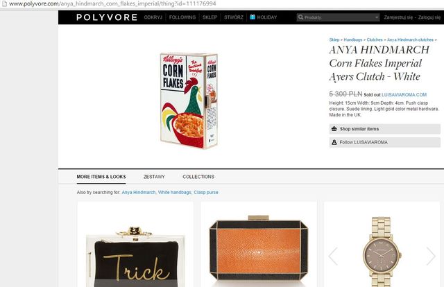Image resolution: width=444 pixels, height=287 pixels.
Task: Click the person icon beside Follow LUISAVIAROMA
Action: 334,142
